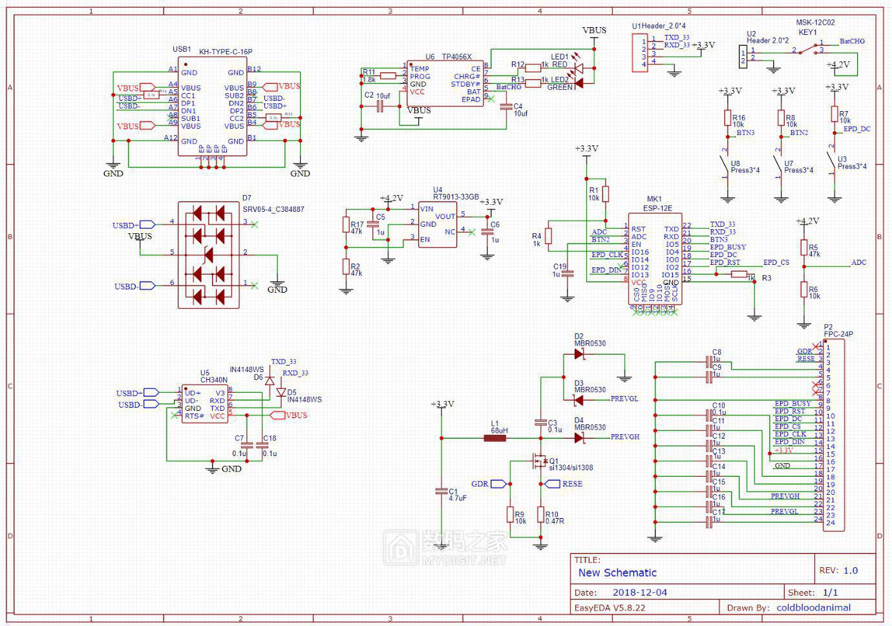Select capacitor C1 4.7uF
The height and width of the screenshot is (626, 892).
tap(442, 492)
